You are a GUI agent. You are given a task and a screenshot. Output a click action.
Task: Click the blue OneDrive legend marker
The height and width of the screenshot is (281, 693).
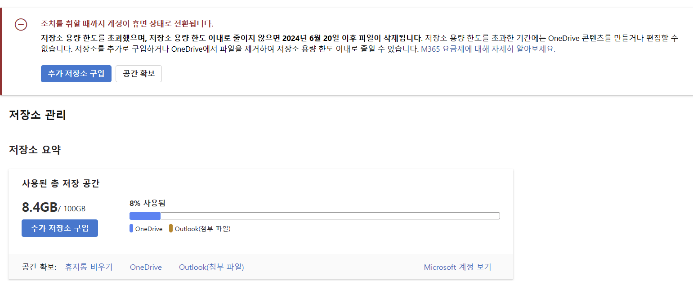pyautogui.click(x=131, y=228)
